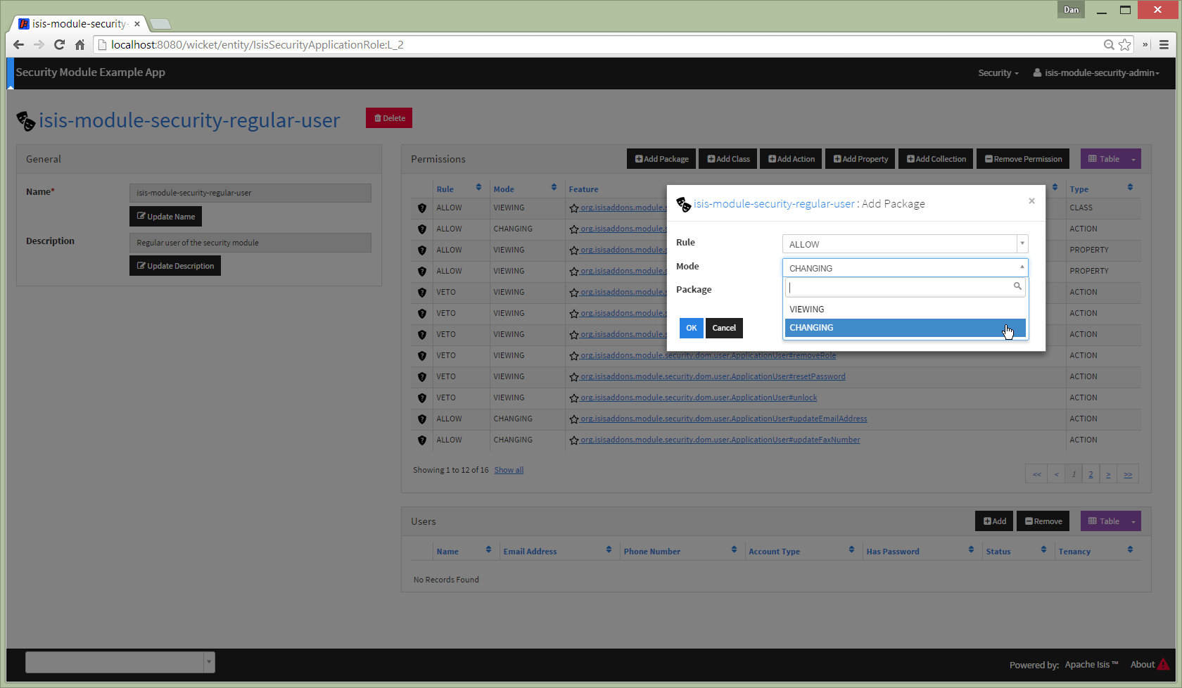
Task: Click the role masks icon beside page title
Action: (x=25, y=121)
